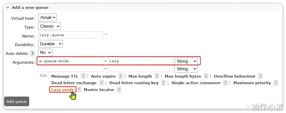Click help icon beside Single active consumer
The width and height of the screenshot is (286, 113).
coord(225,83)
